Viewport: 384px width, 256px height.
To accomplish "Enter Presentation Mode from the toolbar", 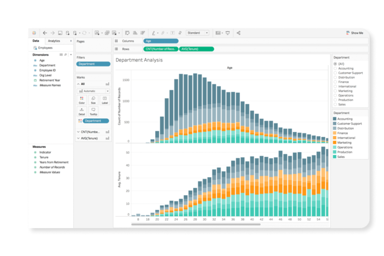I will click(228, 33).
